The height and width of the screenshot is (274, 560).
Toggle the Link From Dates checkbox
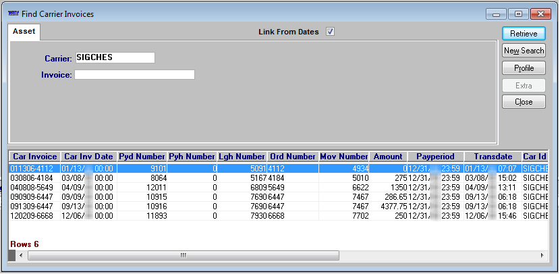coord(330,32)
